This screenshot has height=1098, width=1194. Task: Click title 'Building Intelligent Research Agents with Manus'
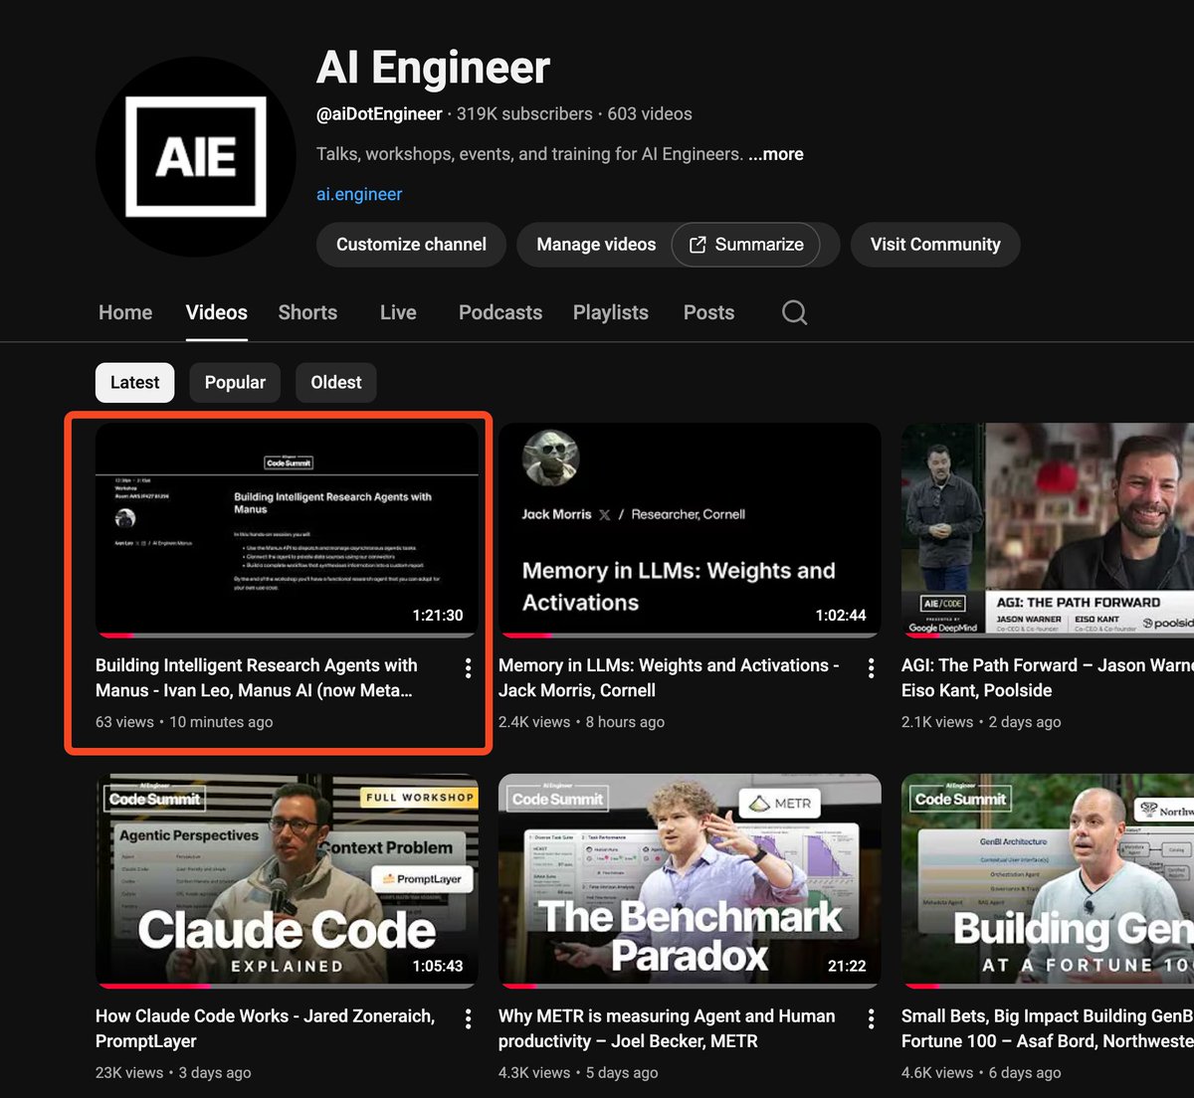[257, 678]
